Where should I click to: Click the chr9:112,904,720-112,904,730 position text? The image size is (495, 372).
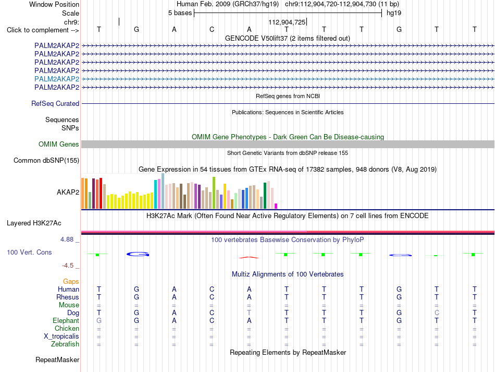(x=342, y=4)
